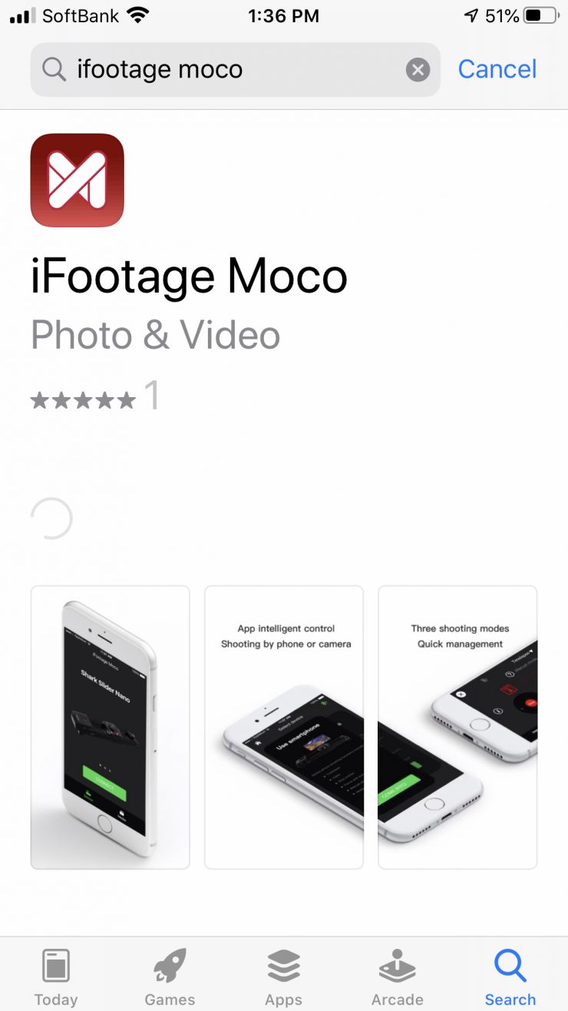
Task: View the 'App intelligent control' screenshot
Action: tap(284, 728)
